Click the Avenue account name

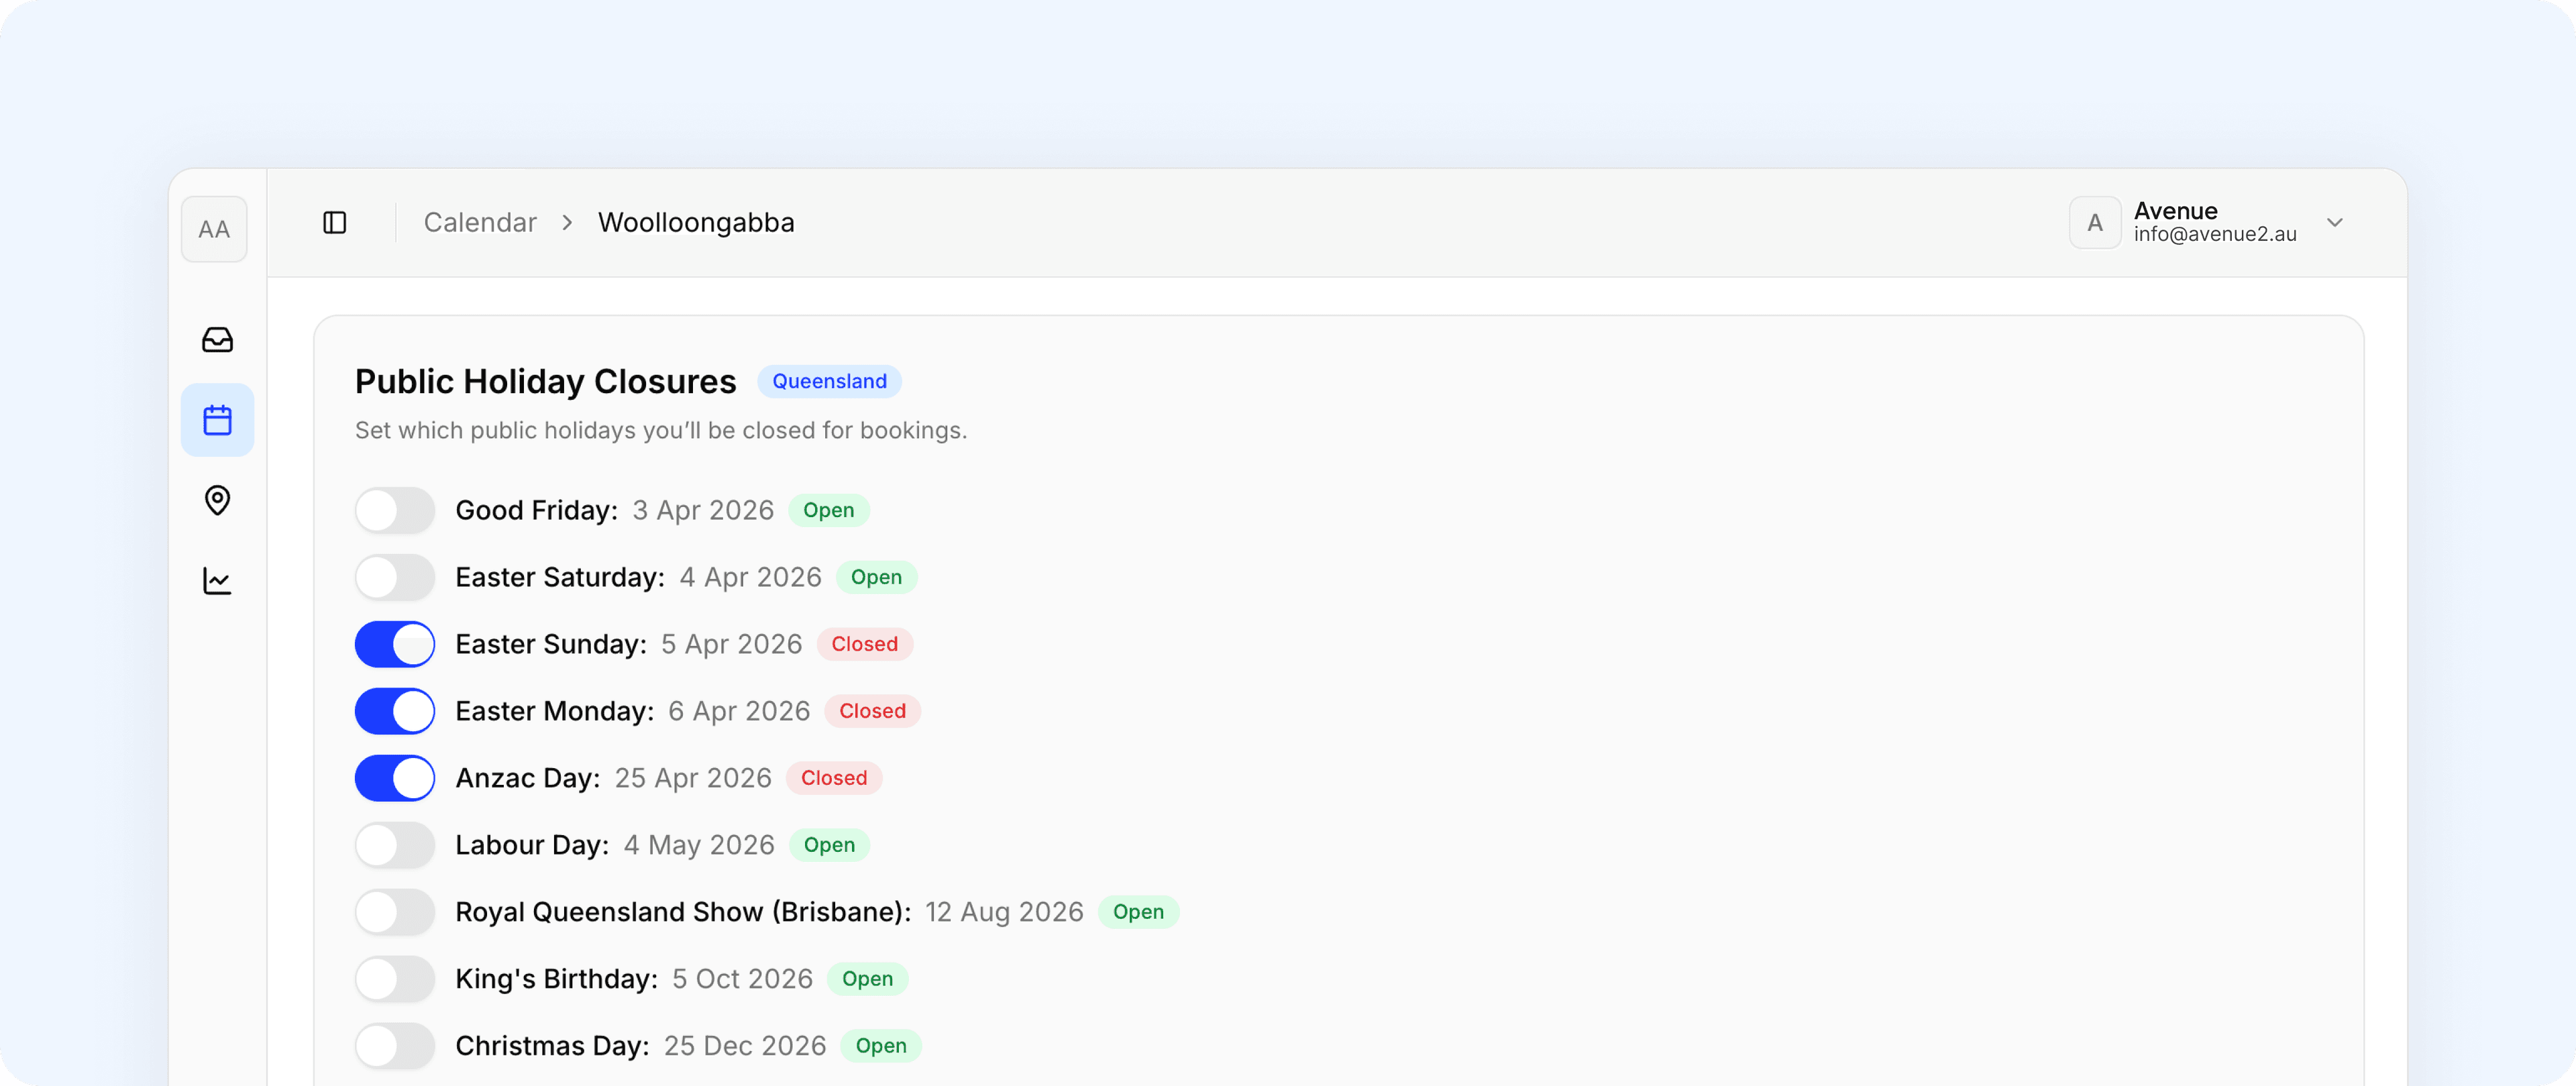2176,210
